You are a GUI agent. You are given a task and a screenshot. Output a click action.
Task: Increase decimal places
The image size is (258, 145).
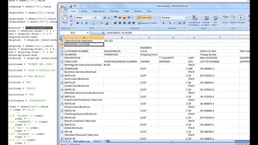tap(179, 23)
